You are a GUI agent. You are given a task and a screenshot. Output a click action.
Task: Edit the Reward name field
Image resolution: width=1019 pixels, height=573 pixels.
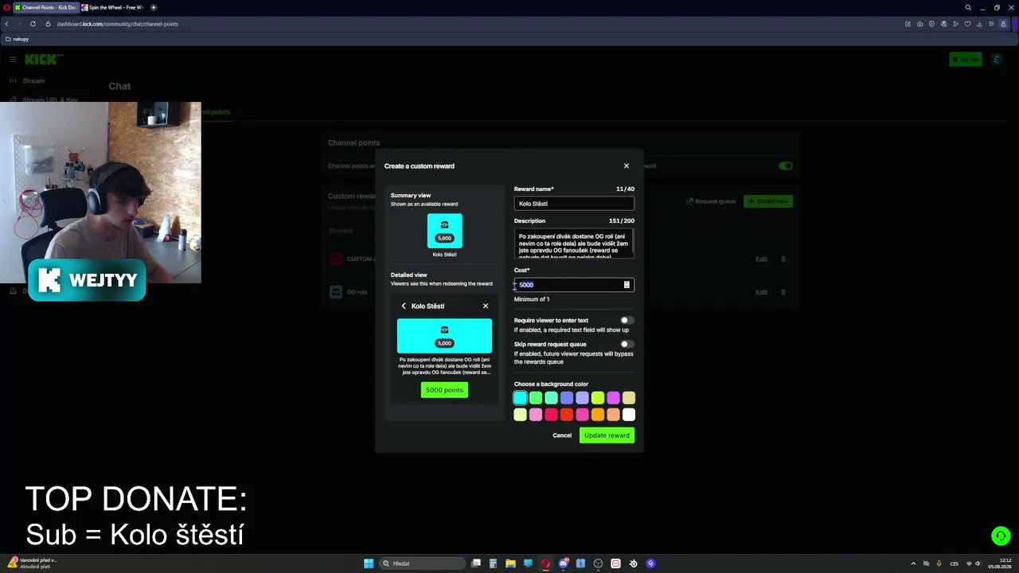click(574, 204)
